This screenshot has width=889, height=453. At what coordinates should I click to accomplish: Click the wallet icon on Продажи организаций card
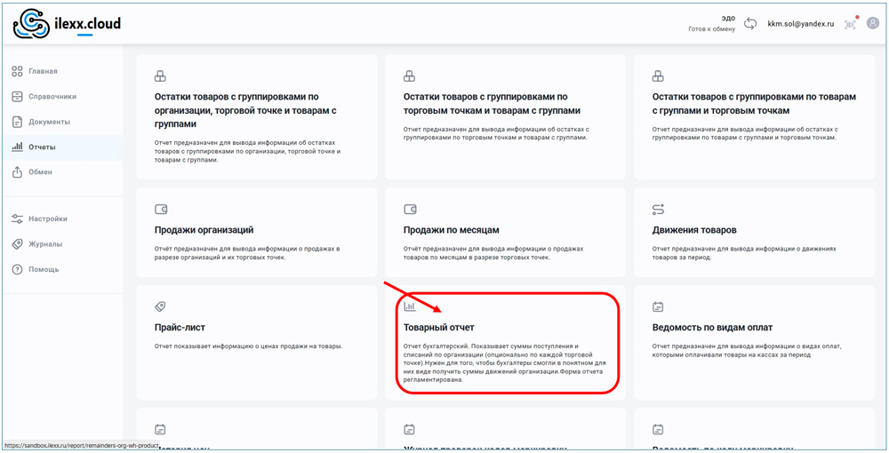161,210
